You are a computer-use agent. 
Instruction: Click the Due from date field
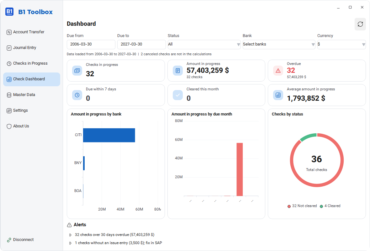pyautogui.click(x=91, y=44)
